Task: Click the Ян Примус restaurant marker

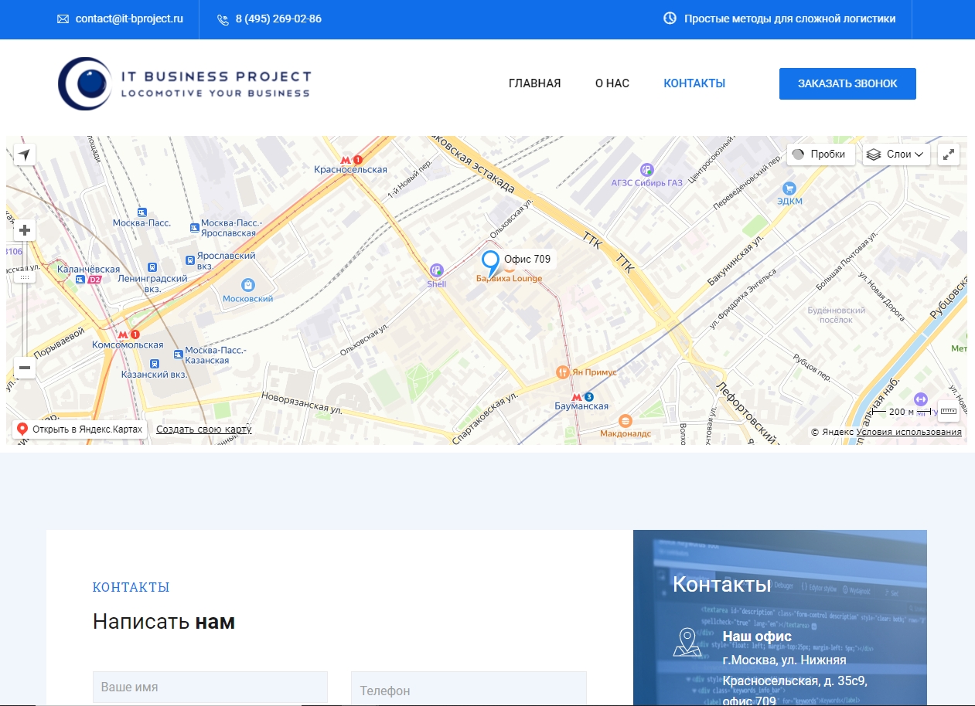Action: tap(563, 372)
